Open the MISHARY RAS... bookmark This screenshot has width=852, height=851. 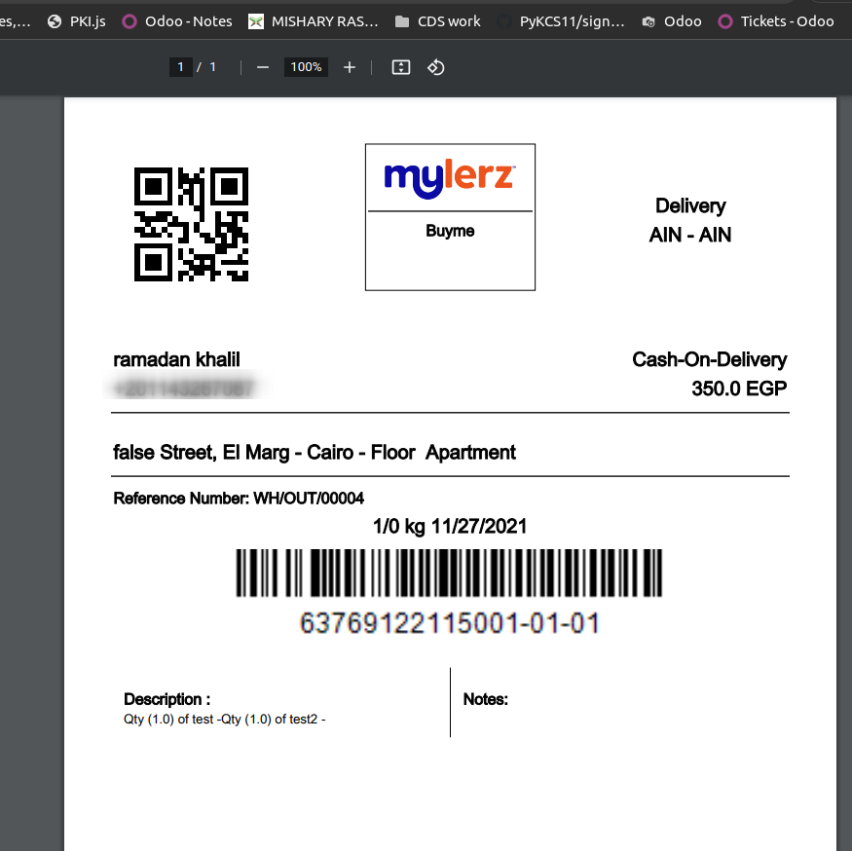pos(313,21)
